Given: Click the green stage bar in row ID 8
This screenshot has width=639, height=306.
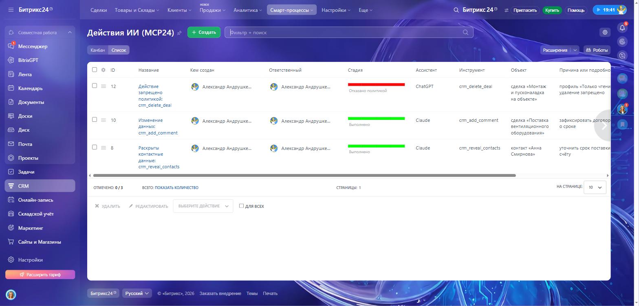Looking at the screenshot, I should [376, 146].
